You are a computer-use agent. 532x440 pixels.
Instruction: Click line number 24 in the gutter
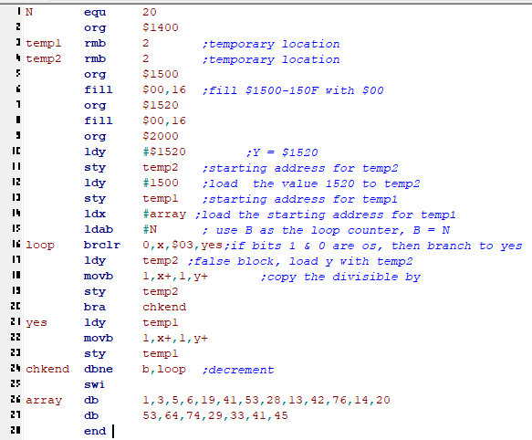click(x=16, y=368)
